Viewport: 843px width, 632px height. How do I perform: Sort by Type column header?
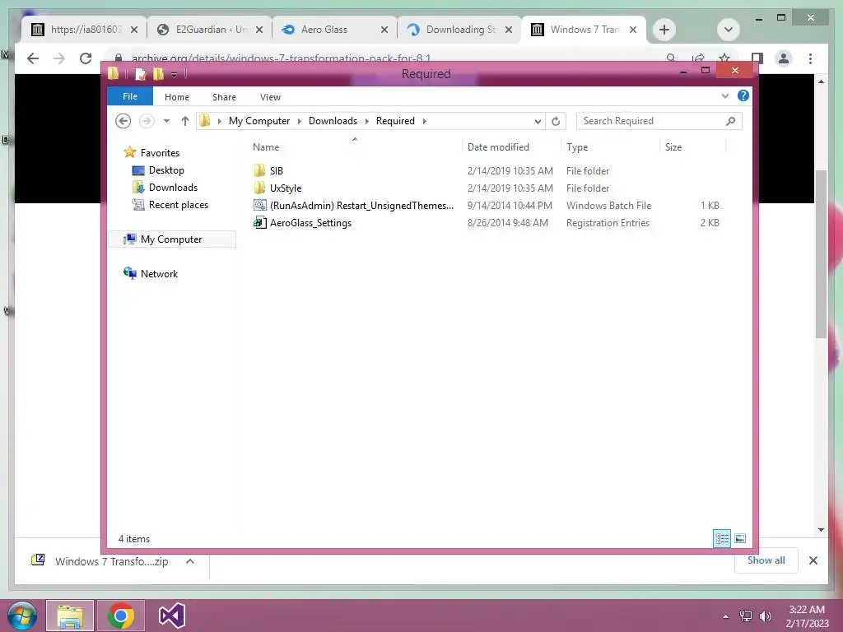pos(577,147)
